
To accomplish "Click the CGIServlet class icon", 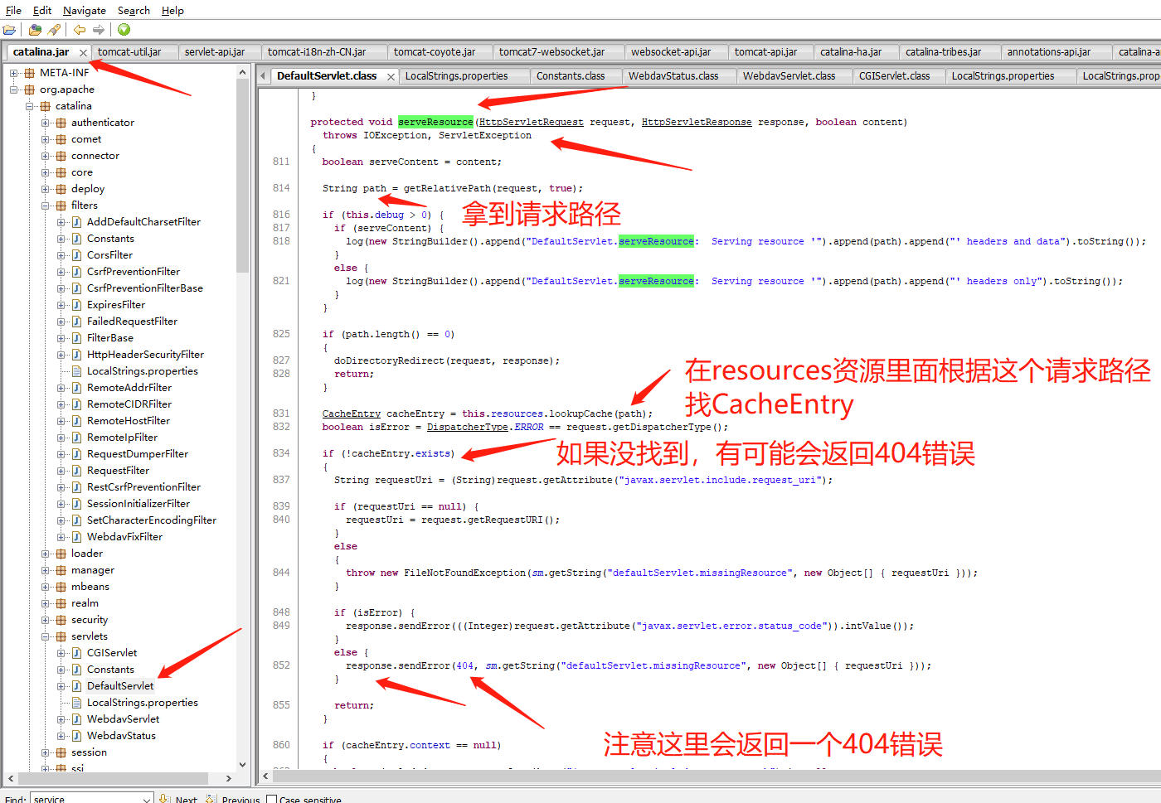I will tap(76, 653).
